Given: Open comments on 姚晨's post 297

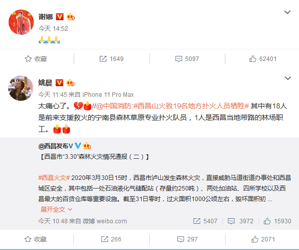Looking at the screenshot, I should click(187, 239).
